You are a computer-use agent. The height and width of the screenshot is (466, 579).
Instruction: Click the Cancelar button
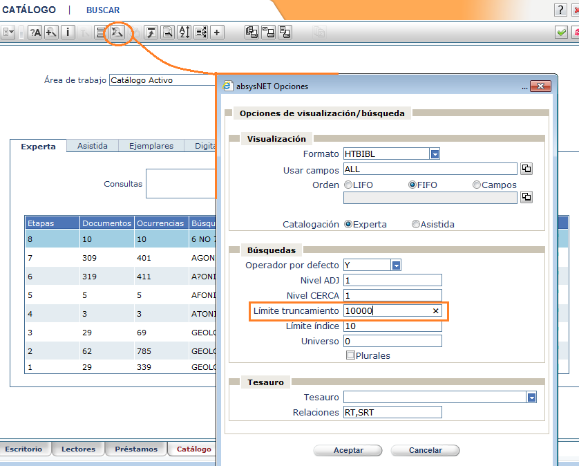click(x=425, y=450)
